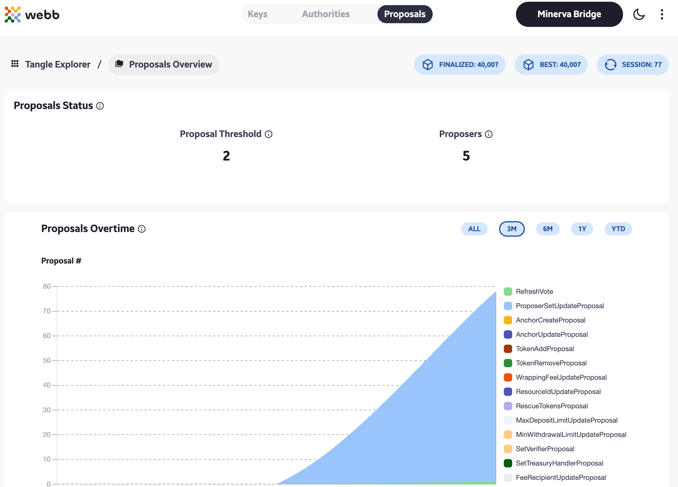Screen dimensions: 678x487
Task: Click the Tangle Explorer grid icon
Action: click(15, 64)
